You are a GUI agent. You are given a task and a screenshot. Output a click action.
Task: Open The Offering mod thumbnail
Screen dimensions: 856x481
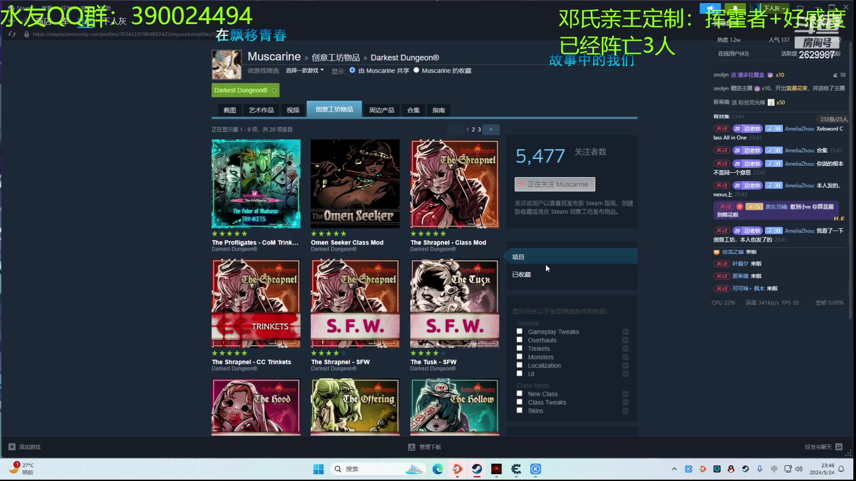[355, 407]
